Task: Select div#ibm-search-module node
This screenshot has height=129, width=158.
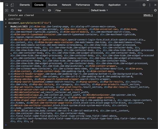Action: (74, 32)
